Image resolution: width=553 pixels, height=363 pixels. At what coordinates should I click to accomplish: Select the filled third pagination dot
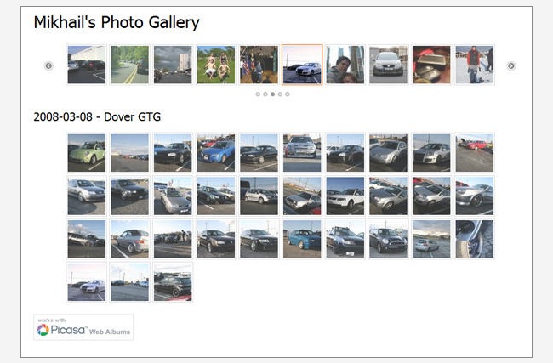pyautogui.click(x=272, y=94)
